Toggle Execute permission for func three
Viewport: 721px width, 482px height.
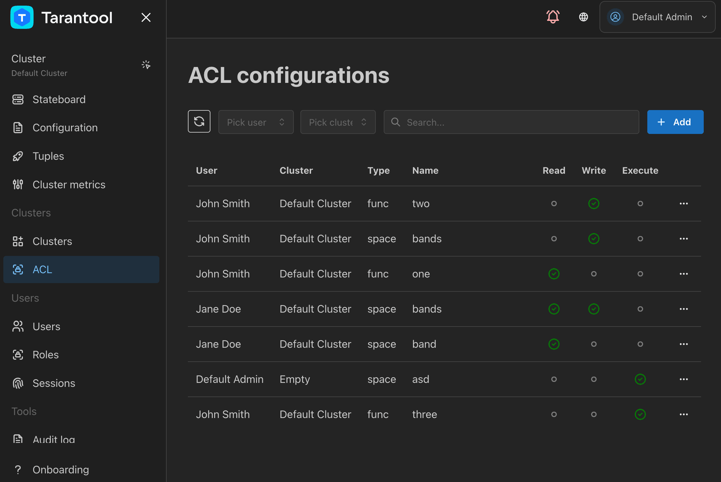pos(640,414)
